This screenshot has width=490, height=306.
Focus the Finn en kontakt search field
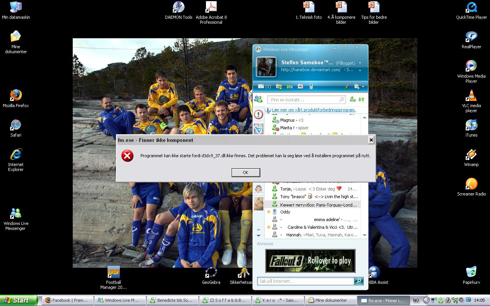[x=307, y=100]
